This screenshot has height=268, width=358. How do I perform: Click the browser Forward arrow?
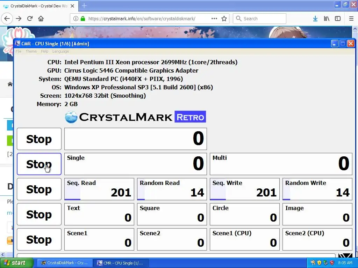pyautogui.click(x=19, y=18)
